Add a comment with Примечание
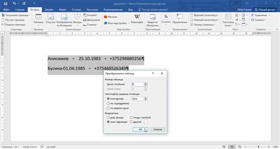The width and height of the screenshot is (280, 149). click(x=180, y=19)
